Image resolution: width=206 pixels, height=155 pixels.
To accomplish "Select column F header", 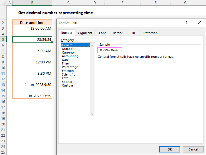I will point(156,3).
